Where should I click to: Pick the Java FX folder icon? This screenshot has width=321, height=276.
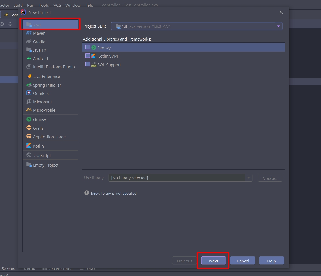[x=29, y=50]
